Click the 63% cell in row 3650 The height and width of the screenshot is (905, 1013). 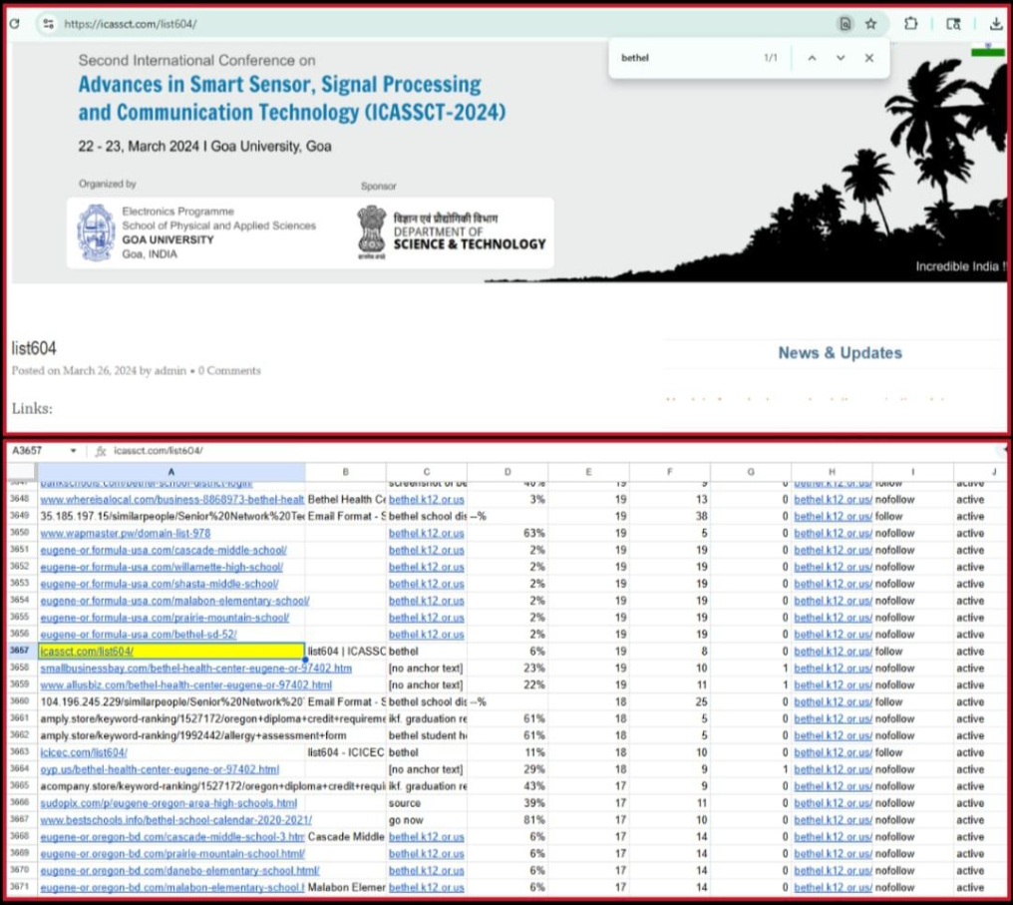507,533
